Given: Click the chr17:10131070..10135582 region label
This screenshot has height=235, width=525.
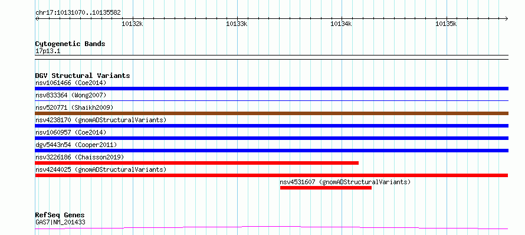Looking at the screenshot, I should coord(78,13).
